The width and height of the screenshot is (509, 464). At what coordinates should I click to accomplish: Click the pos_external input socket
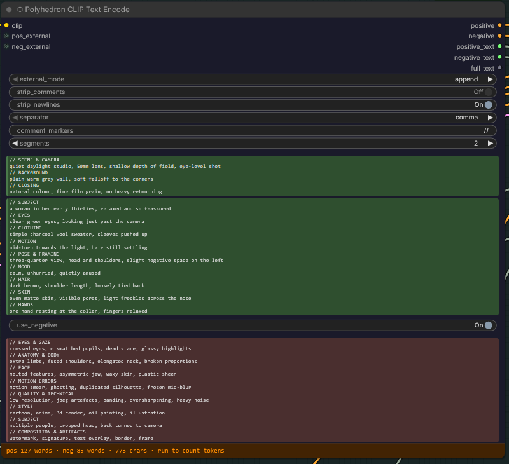(6, 36)
